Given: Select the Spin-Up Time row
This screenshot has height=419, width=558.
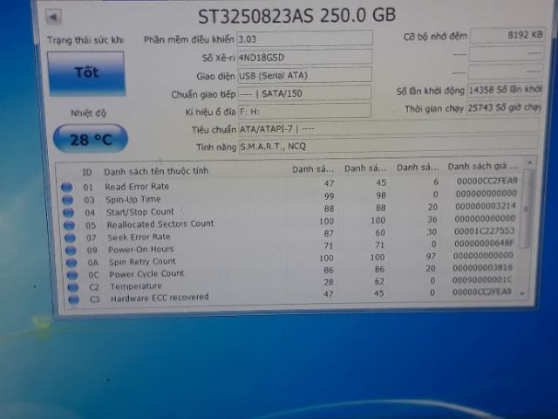Looking at the screenshot, I should tap(289, 197).
